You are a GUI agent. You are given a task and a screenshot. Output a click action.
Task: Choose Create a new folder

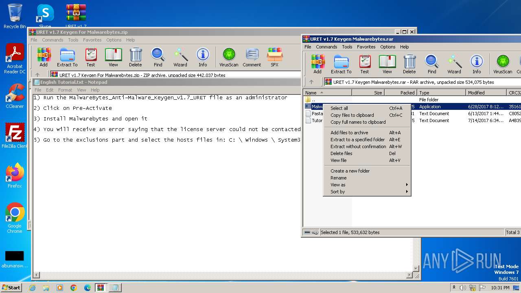coord(367,171)
